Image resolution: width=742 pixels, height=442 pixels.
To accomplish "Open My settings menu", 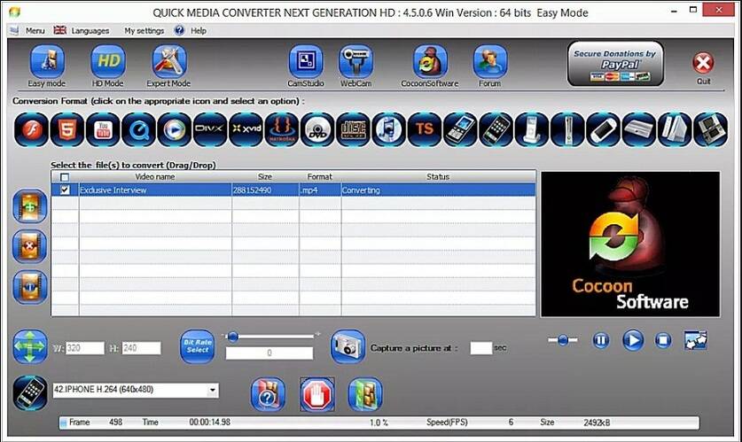I will 144,31.
